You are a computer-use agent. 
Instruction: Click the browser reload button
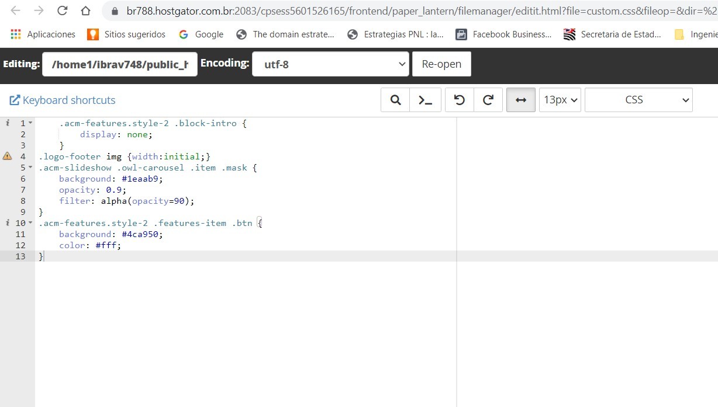[x=62, y=11]
